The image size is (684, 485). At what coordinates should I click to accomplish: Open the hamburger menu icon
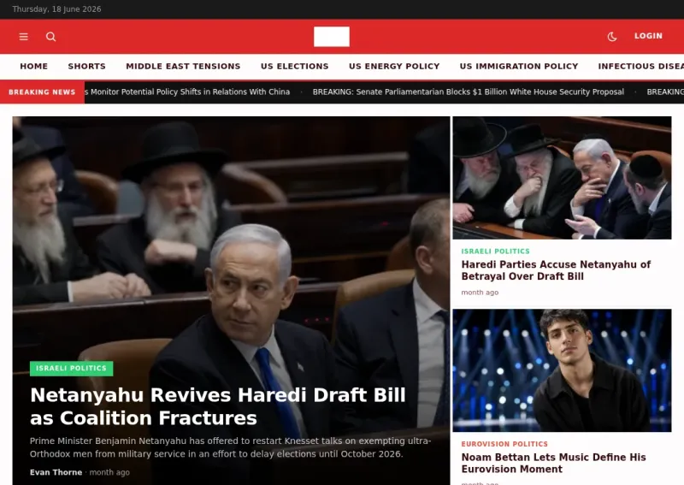[24, 37]
